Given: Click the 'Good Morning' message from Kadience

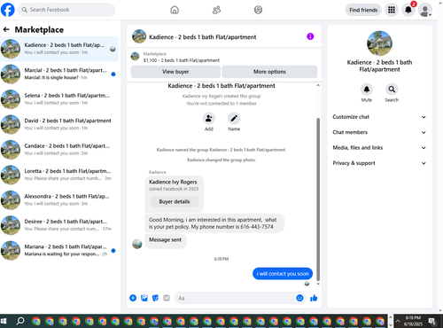Looking at the screenshot, I should pos(214,223).
